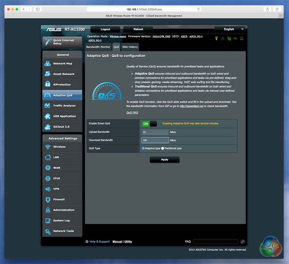
Task: Open the QoS FAQ link
Action: coord(132,113)
